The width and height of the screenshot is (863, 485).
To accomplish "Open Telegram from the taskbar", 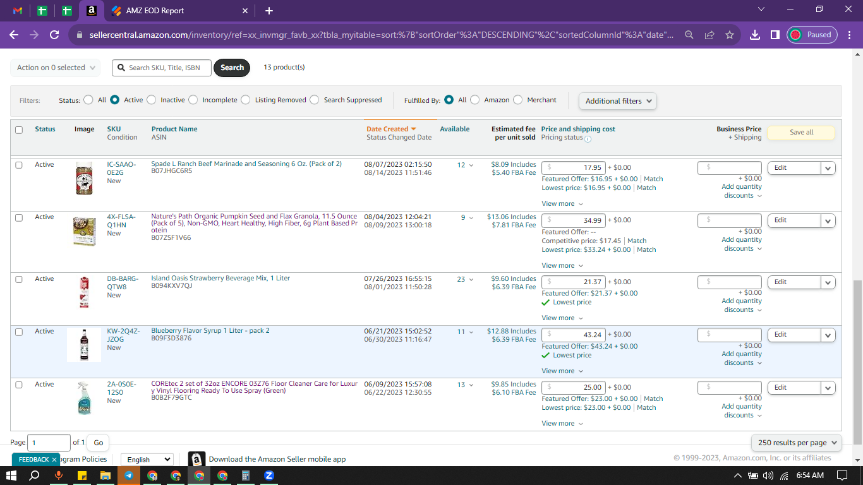I will 129,476.
